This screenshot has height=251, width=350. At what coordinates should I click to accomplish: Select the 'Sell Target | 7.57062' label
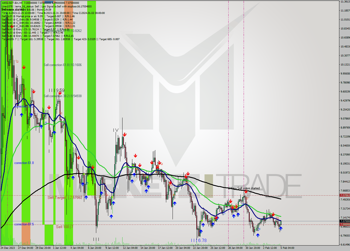click(65, 198)
